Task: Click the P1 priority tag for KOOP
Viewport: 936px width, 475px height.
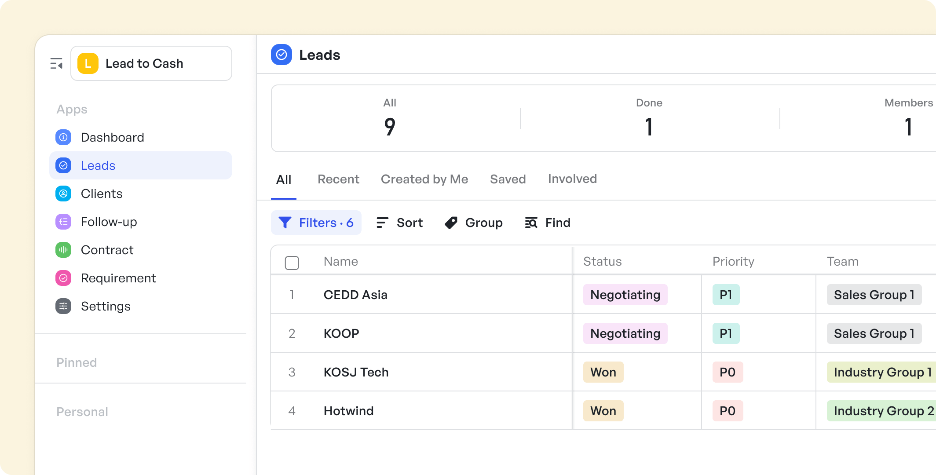Action: [726, 333]
